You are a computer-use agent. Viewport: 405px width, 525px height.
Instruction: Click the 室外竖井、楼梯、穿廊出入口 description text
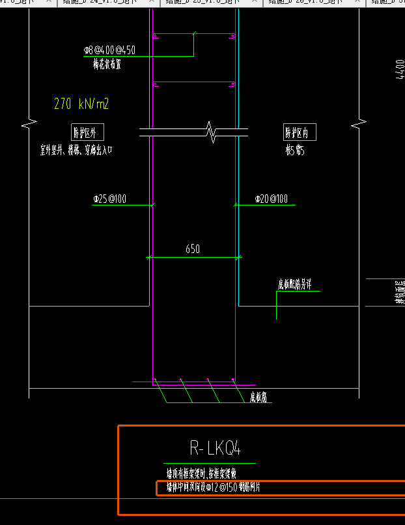click(x=76, y=151)
